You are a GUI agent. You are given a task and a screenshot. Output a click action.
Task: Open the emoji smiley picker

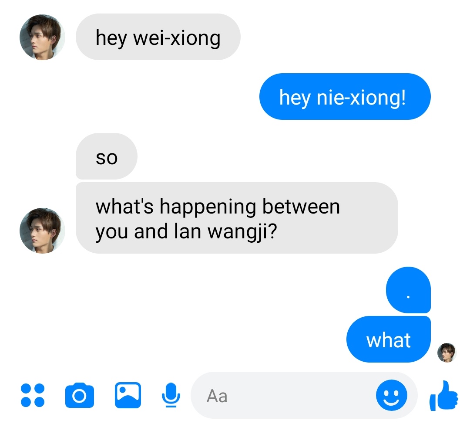[392, 395]
